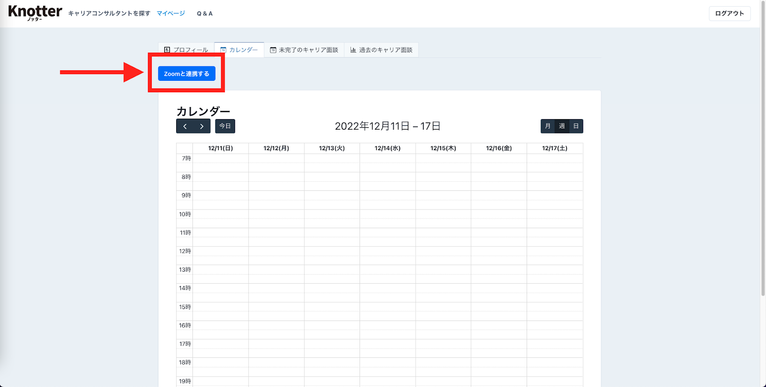Open the 未完了のキャリア面談 tab

pos(308,50)
